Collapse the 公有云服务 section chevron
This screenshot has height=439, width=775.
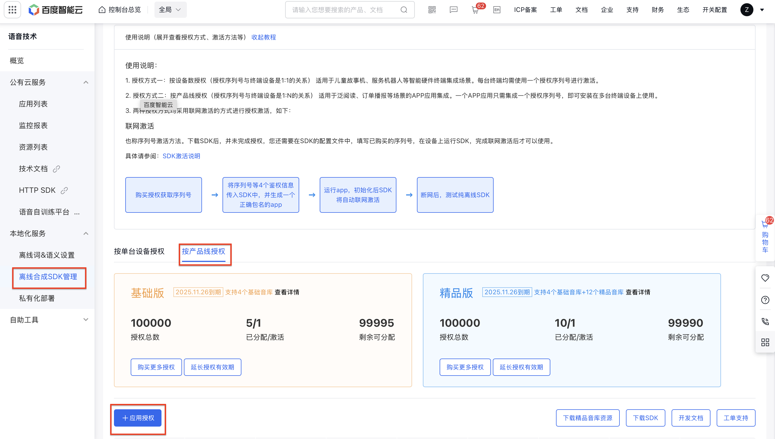pos(86,82)
